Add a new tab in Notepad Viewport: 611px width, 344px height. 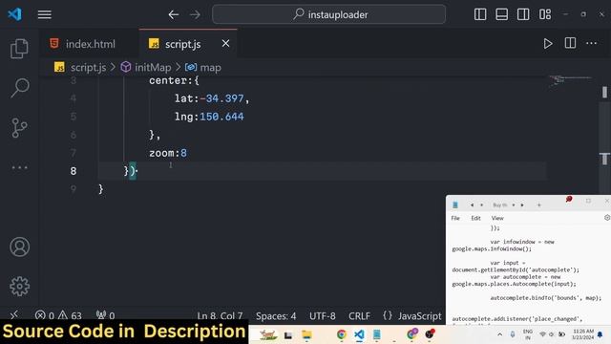[538, 204]
